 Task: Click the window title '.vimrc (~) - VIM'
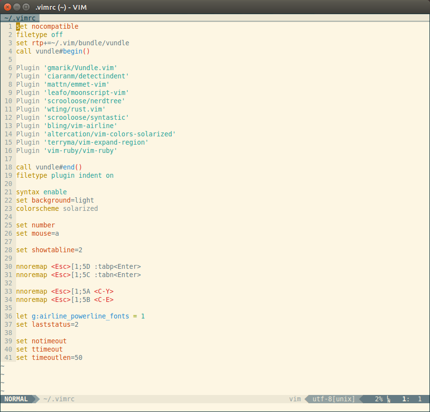point(61,7)
